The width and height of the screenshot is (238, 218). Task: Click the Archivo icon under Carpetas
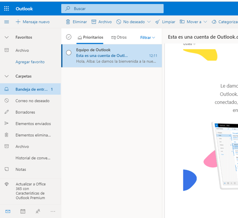[x=6, y=146]
